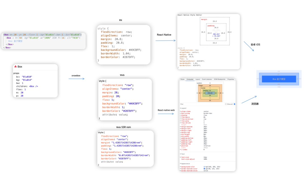Expand the min-width property
The image size is (306, 176).
pos(180,136)
